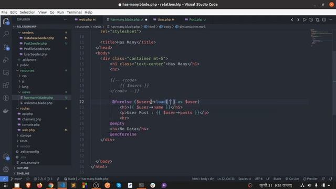Image resolution: width=336 pixels, height=189 pixels.
Task: Open the Accounts menu icon
Action: (6, 156)
